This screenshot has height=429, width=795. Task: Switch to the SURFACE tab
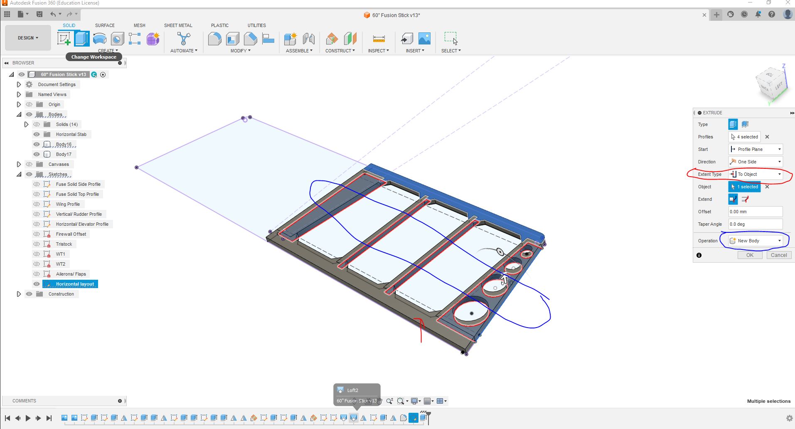(x=105, y=25)
